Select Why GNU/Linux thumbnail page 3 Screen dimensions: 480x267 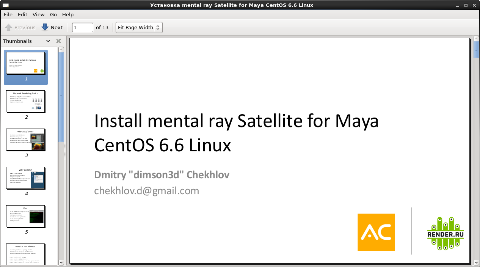[26, 140]
